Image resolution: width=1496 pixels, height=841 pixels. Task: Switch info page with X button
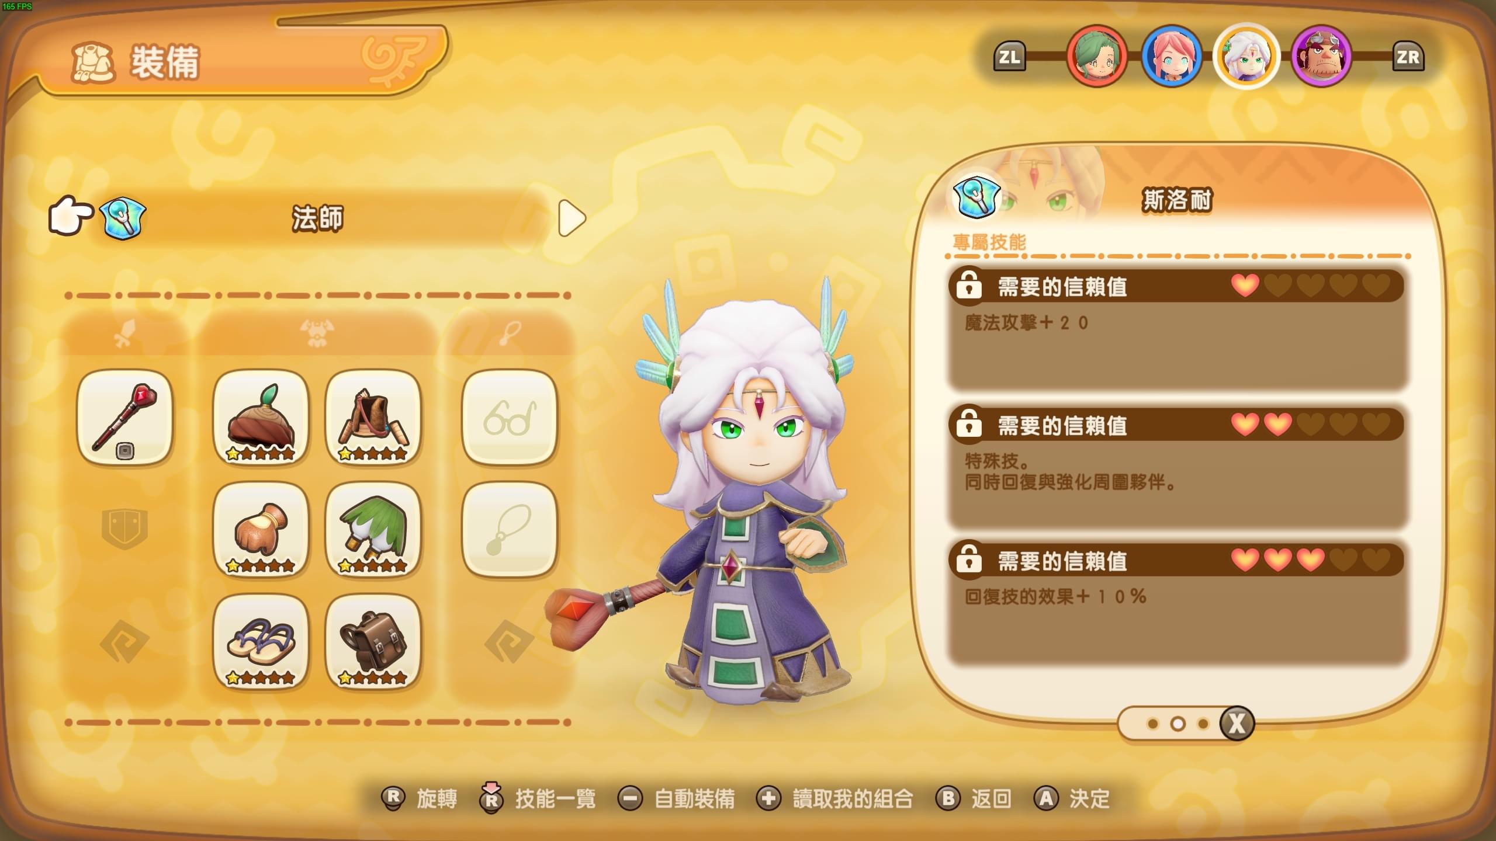click(1237, 724)
